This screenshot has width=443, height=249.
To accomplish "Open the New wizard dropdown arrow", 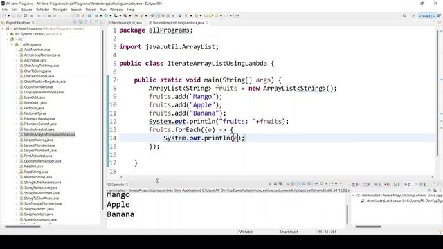I will click(x=8, y=16).
